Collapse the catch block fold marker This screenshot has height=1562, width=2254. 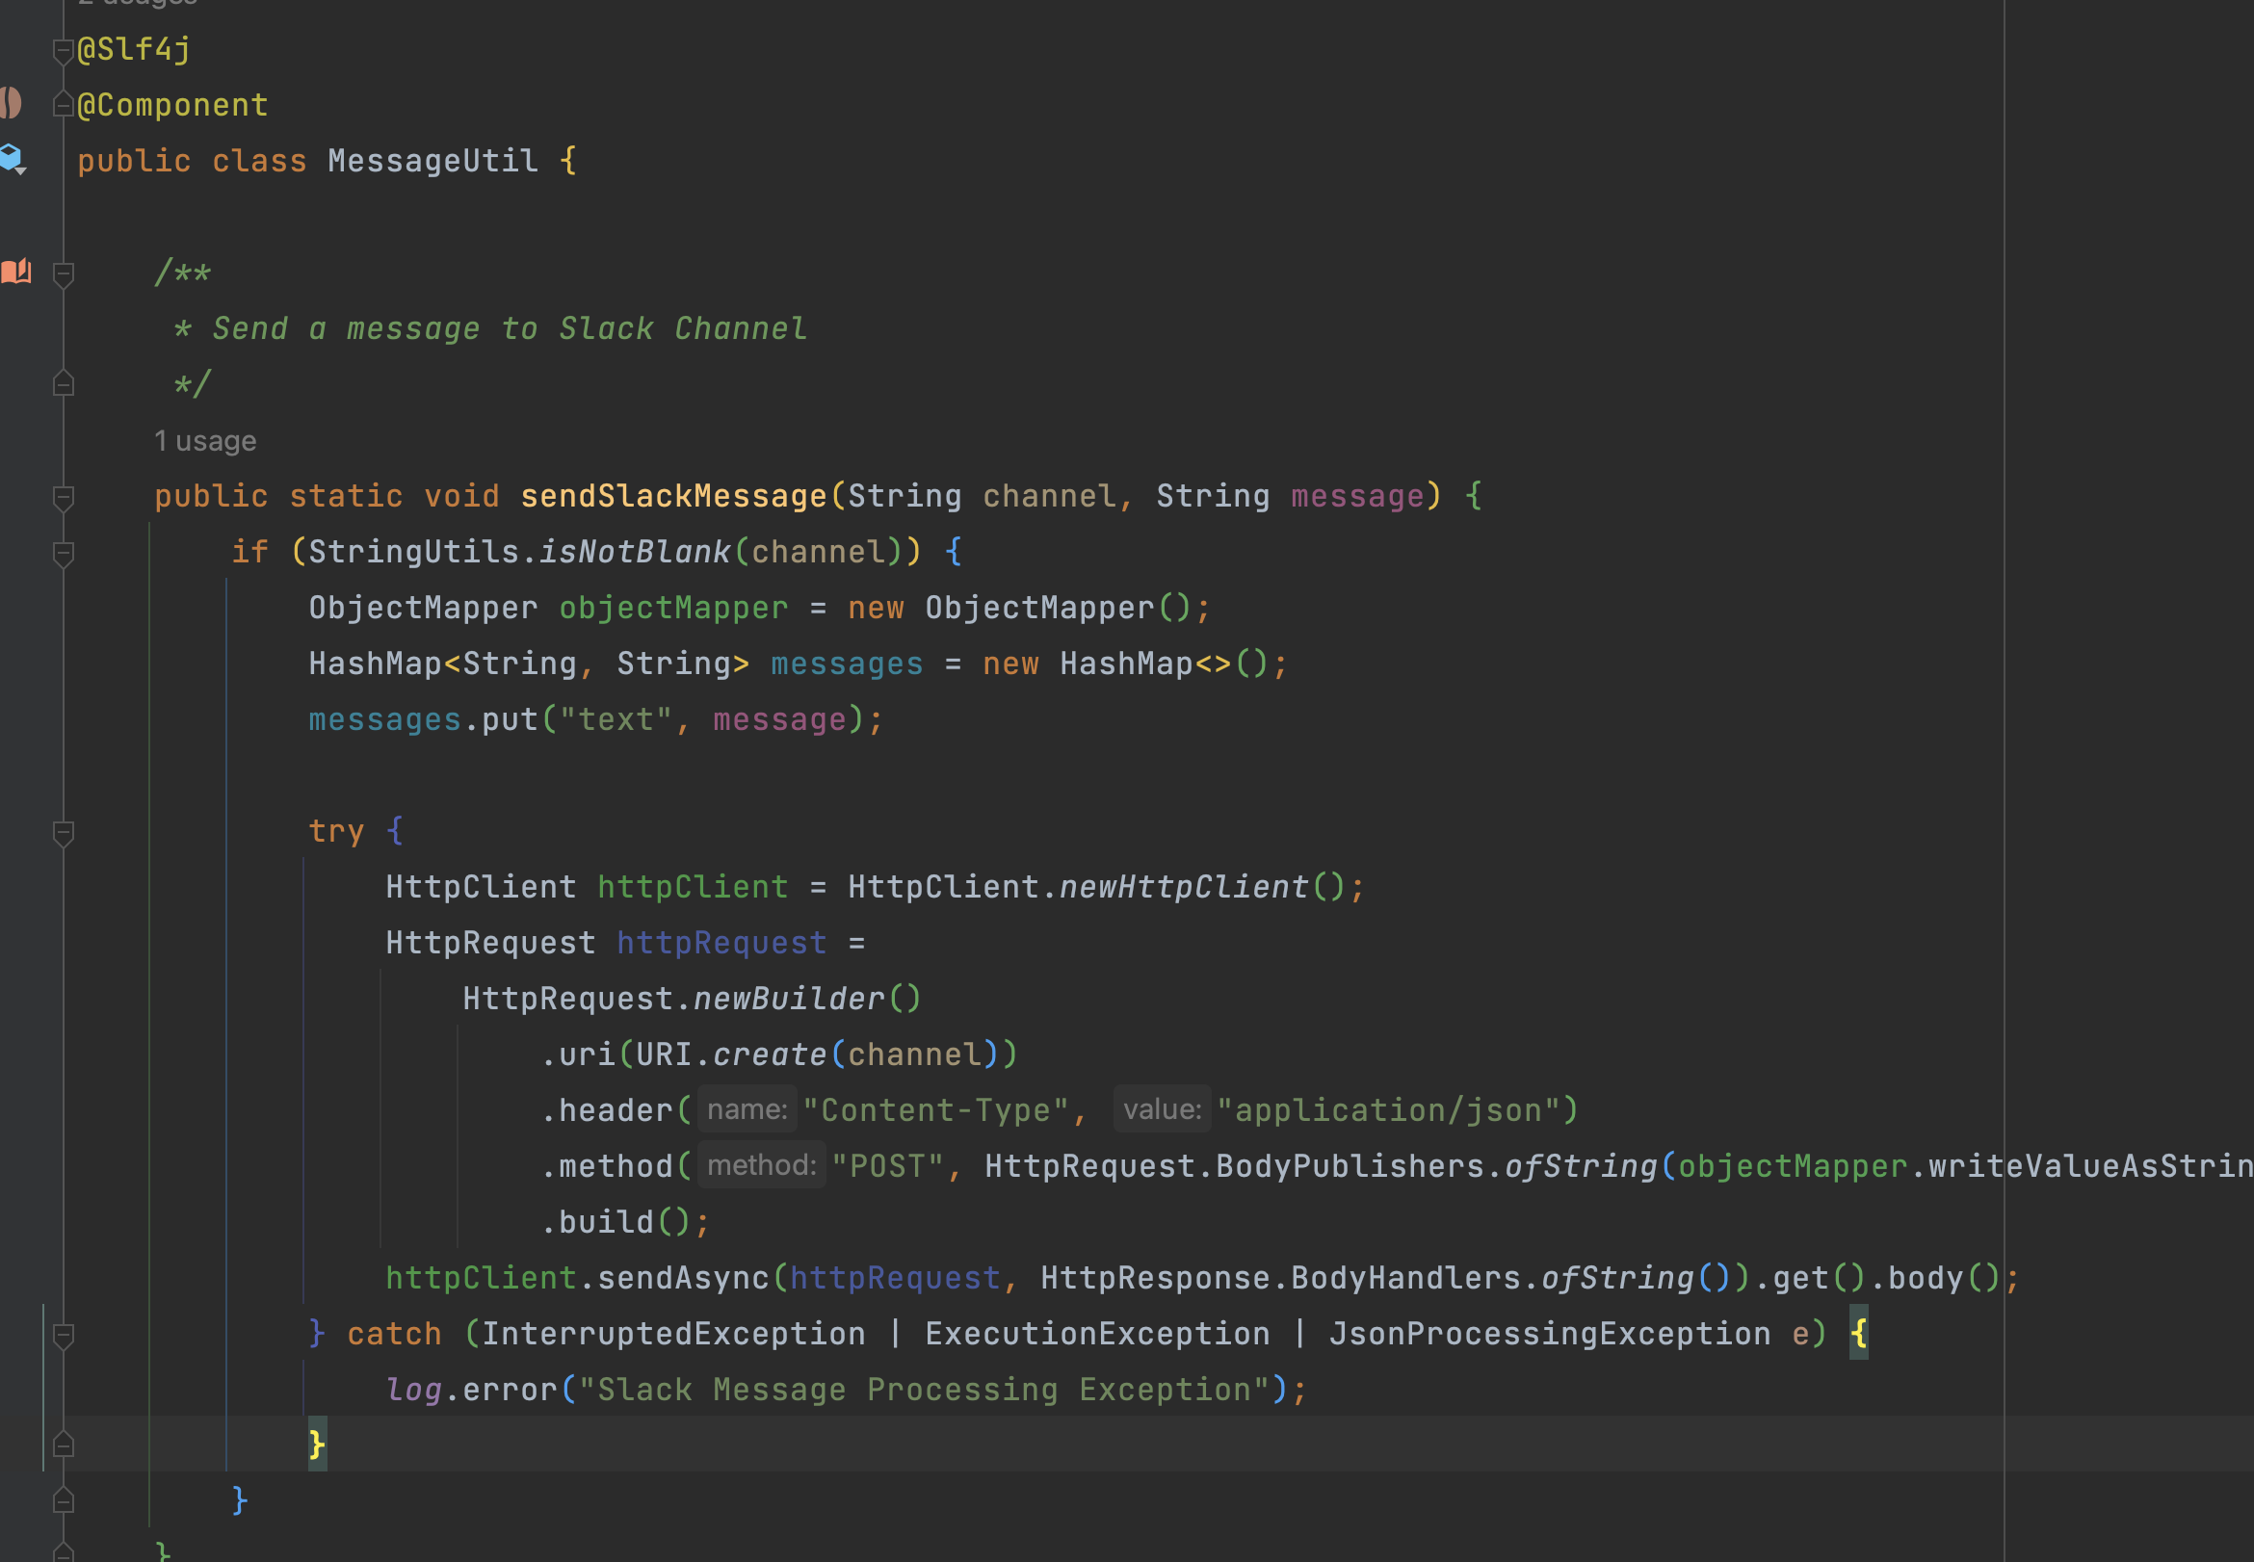(x=64, y=1335)
